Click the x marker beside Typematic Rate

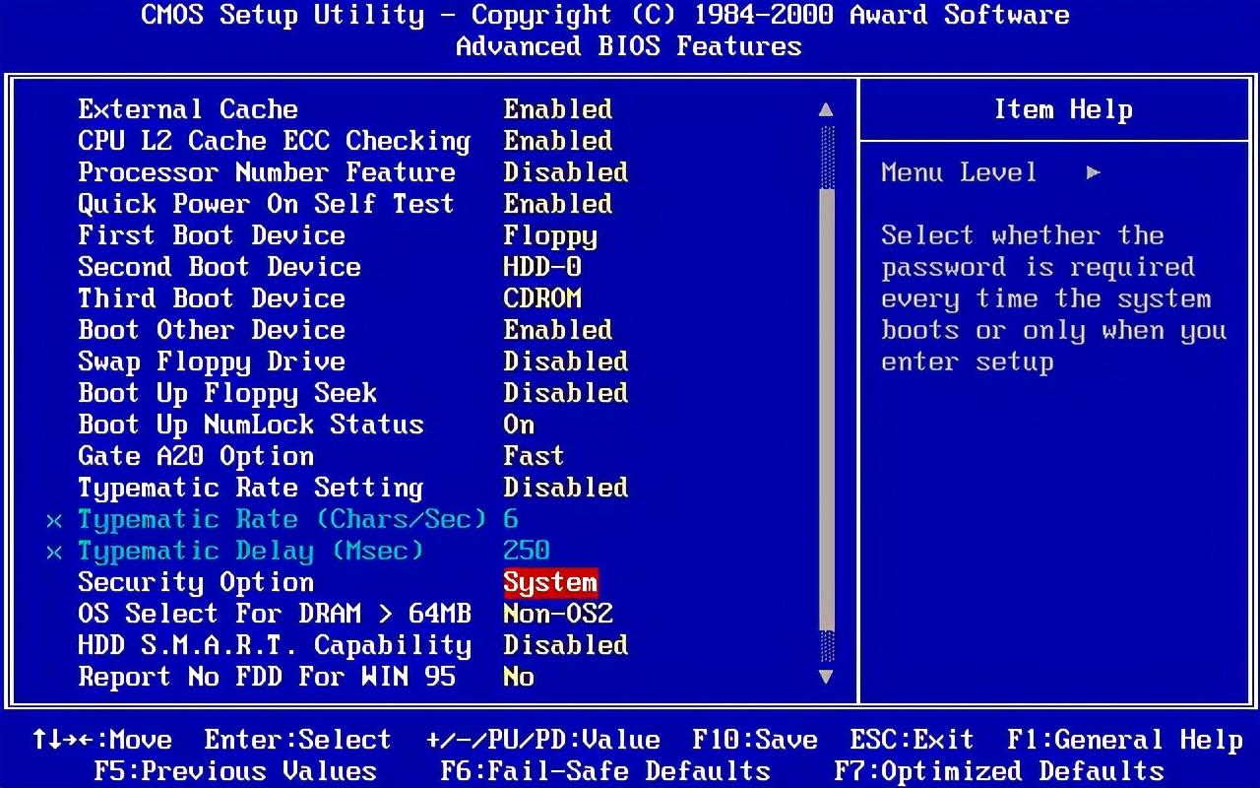(54, 520)
